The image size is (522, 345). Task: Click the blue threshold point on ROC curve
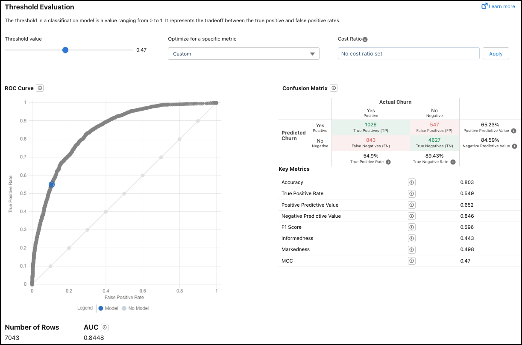[x=52, y=184]
